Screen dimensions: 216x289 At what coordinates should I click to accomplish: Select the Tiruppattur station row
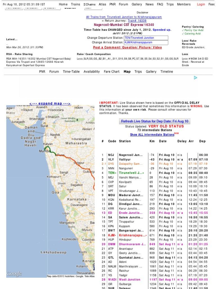pyautogui.click(x=155, y=222)
